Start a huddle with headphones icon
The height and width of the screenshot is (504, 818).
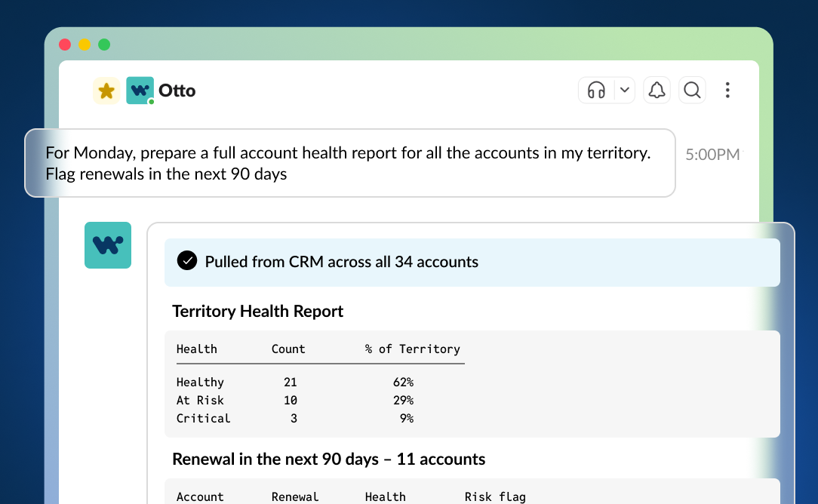(x=596, y=91)
